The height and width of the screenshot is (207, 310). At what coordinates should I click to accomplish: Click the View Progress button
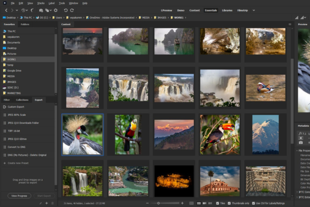click(x=19, y=196)
